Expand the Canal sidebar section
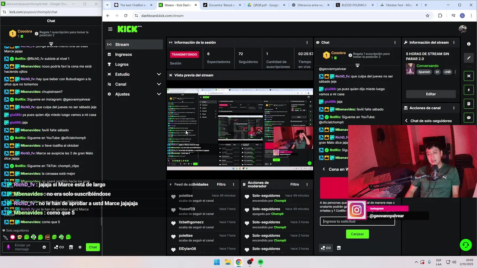Image resolution: width=477 pixels, height=268 pixels. pos(159,84)
